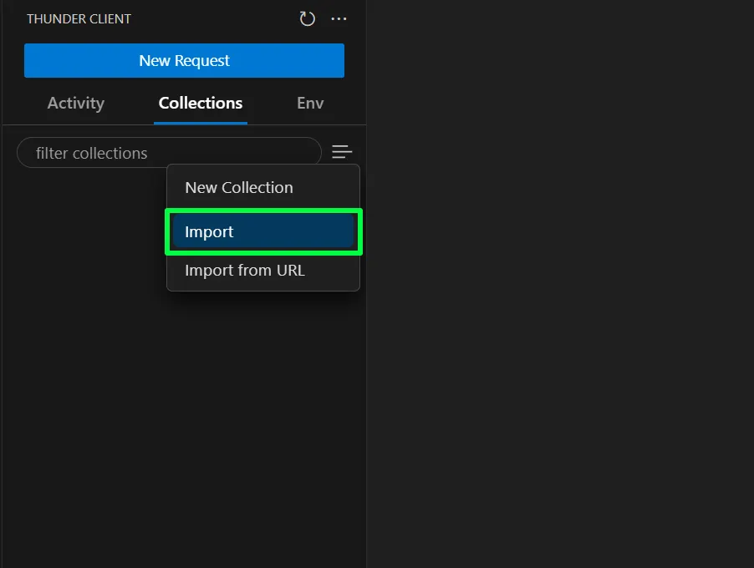Viewport: 754px width, 568px height.
Task: Choose New Collection from the menu
Action: pyautogui.click(x=263, y=187)
